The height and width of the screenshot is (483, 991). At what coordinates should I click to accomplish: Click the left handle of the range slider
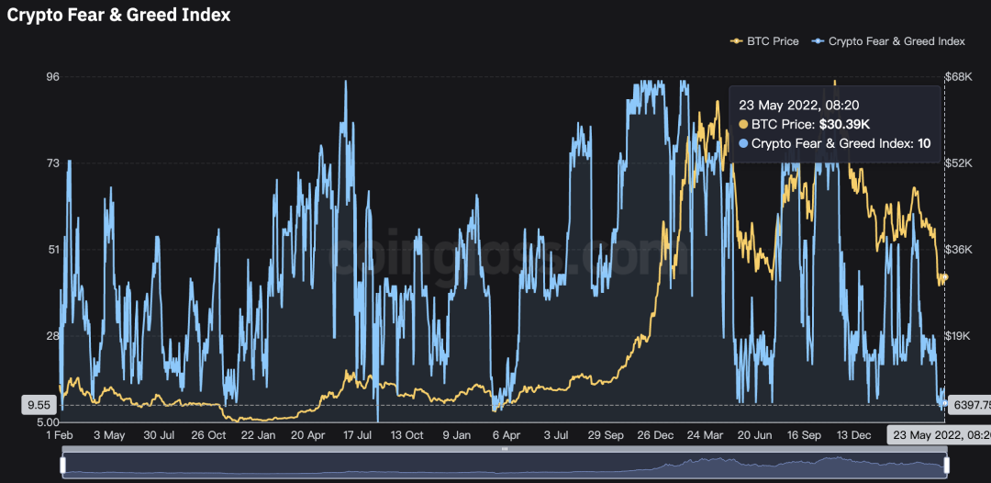[x=63, y=466]
